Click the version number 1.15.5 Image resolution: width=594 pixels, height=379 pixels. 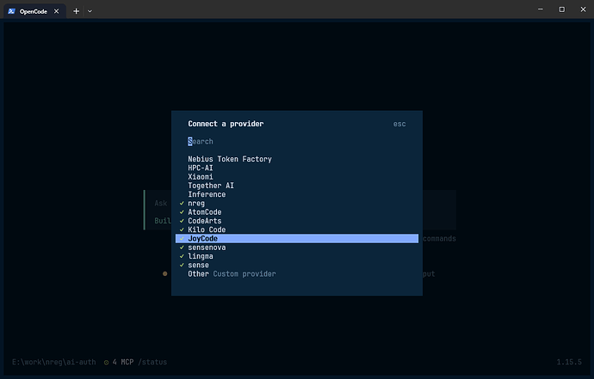pos(569,362)
